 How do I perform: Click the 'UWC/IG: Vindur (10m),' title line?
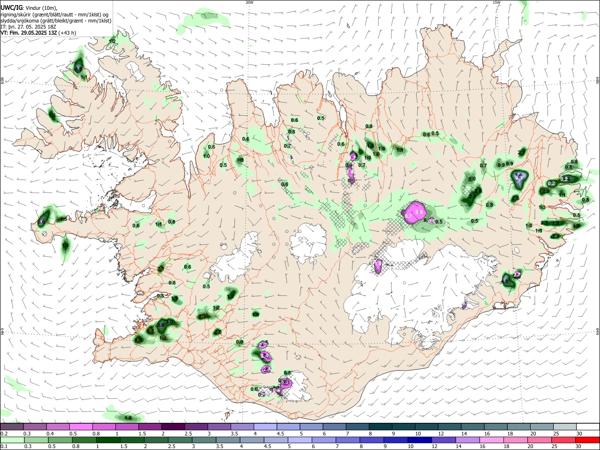coord(29,8)
